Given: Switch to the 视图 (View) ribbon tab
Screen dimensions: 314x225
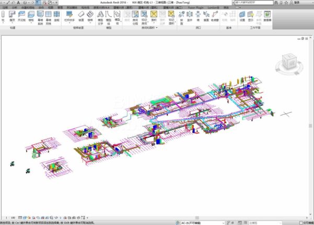Looking at the screenshot, I should 51,8.
